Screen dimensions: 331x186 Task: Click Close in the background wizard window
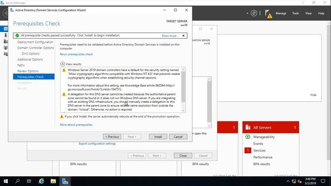[x=183, y=156]
